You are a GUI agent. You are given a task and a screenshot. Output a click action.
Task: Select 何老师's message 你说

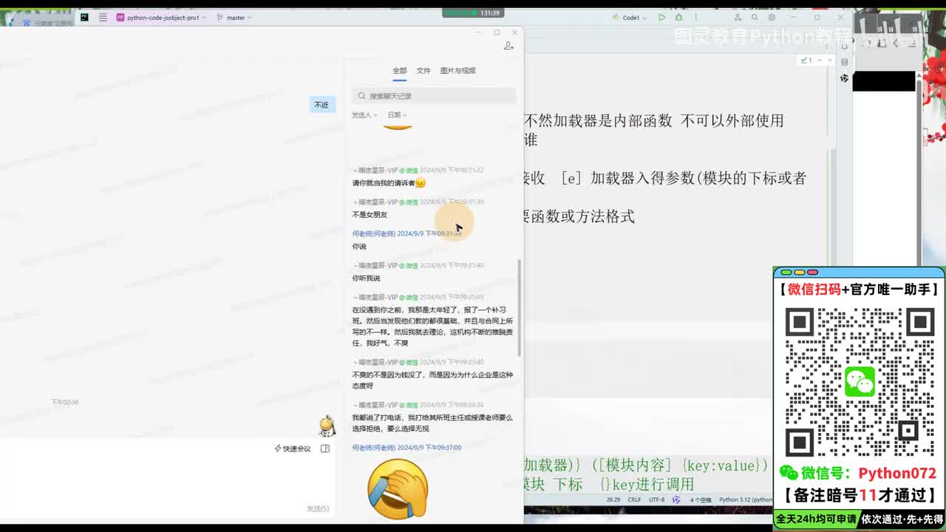359,247
